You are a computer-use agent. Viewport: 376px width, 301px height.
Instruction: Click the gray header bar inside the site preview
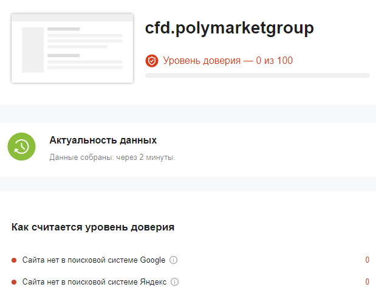coord(72,18)
